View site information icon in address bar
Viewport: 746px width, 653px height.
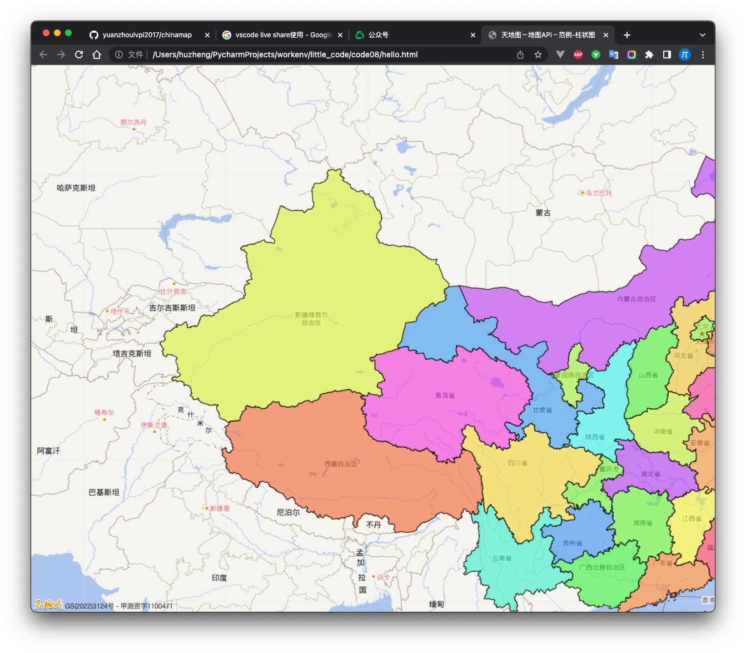click(119, 55)
